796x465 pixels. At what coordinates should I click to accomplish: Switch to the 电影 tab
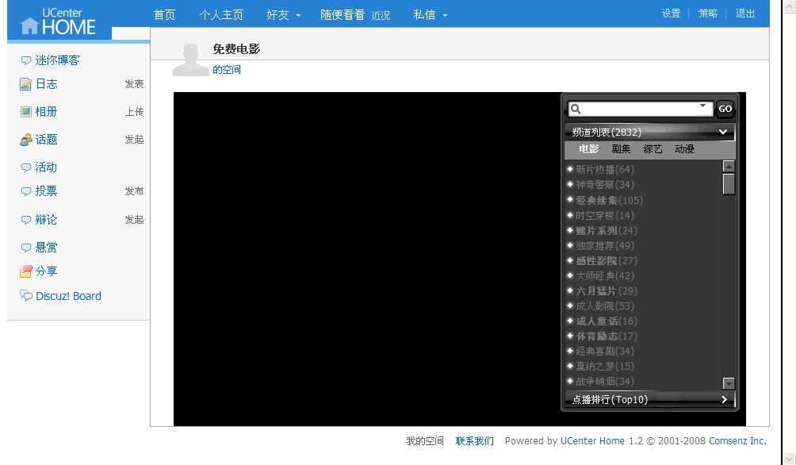(589, 149)
